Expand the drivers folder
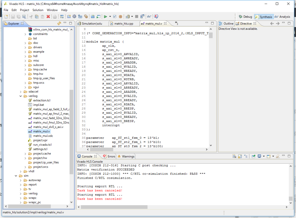Image resolution: width=296 pixels, height=218 pixels. [x=25, y=48]
